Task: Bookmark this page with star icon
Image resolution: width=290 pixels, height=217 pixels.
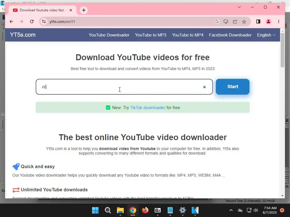Action: click(x=244, y=21)
